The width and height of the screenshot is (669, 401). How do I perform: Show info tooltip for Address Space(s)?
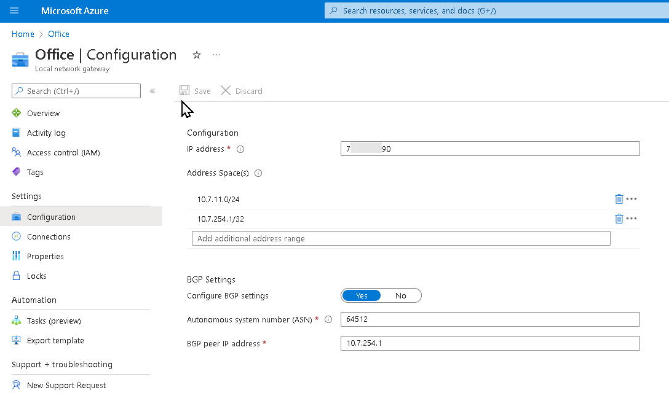[258, 173]
